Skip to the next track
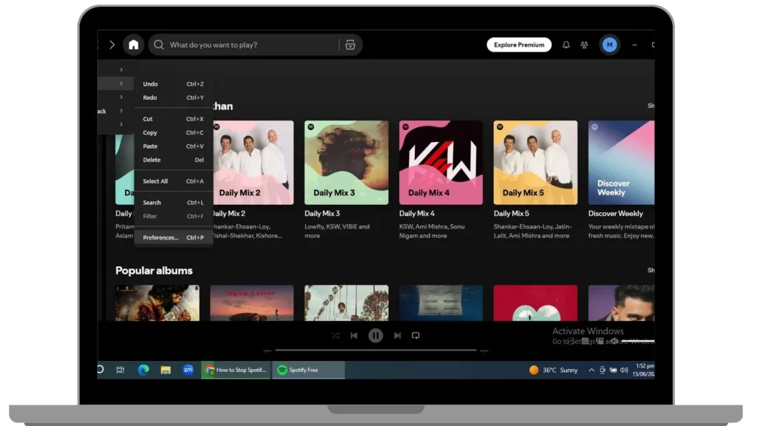Viewport: 757px width, 426px height. (397, 335)
